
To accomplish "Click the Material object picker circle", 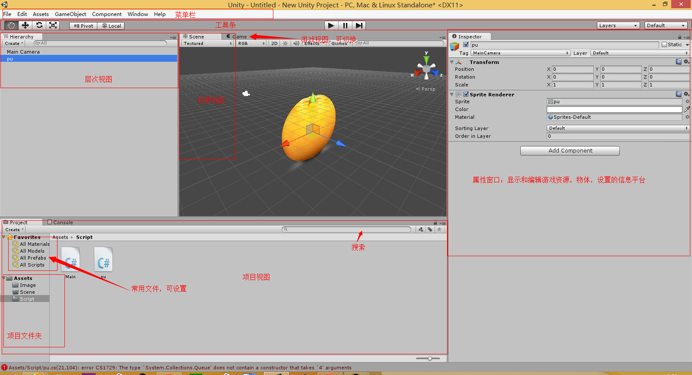I will 687,117.
